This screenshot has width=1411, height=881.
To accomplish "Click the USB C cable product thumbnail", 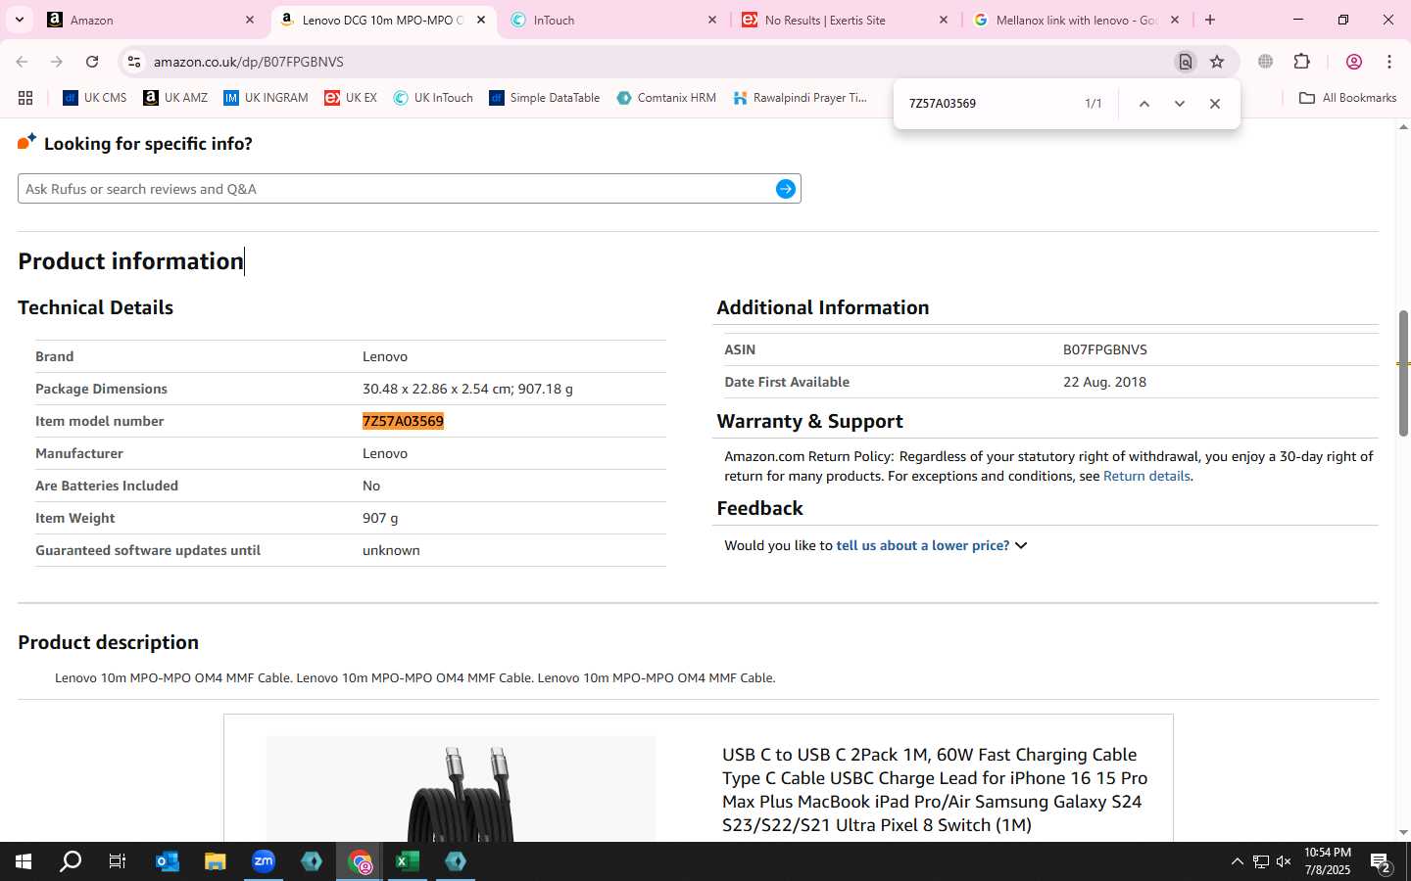I will (461, 789).
